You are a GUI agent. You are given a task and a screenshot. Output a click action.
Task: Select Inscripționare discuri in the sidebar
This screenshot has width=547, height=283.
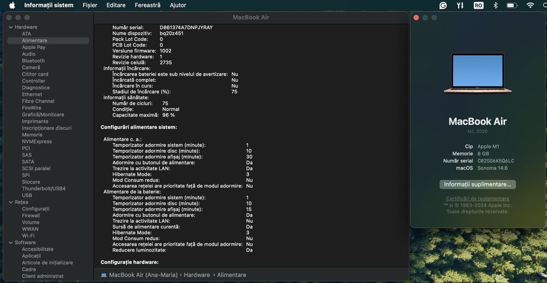click(46, 128)
